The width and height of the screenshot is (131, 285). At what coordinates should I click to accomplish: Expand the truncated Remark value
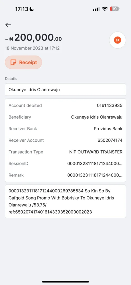point(95,175)
